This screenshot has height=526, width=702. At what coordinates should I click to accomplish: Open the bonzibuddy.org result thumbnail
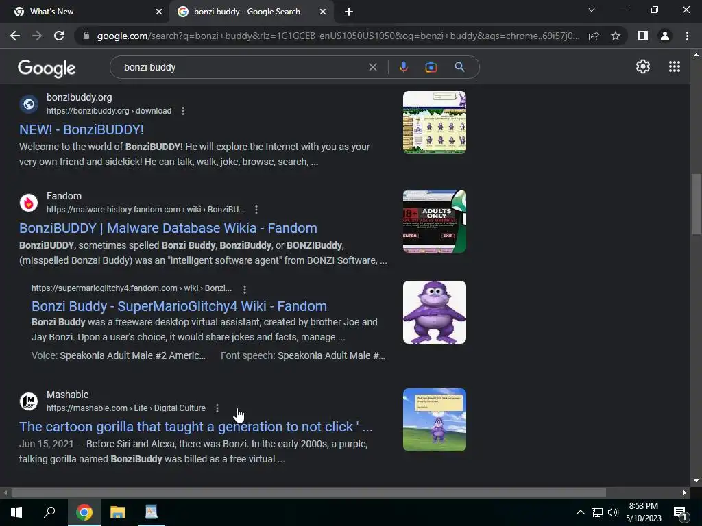[x=434, y=123]
